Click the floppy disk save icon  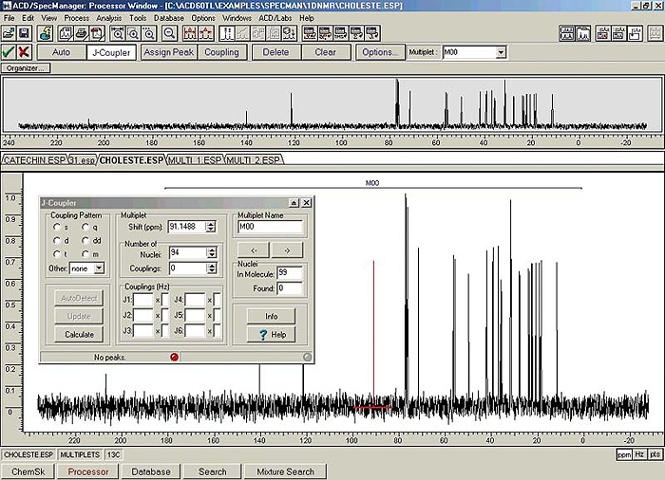[24, 33]
